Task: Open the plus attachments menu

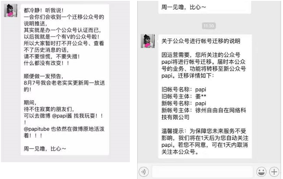Action: [274, 172]
